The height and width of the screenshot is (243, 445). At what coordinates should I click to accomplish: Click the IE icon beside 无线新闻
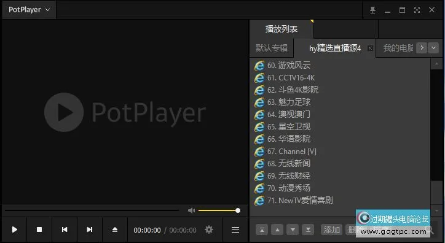point(259,163)
